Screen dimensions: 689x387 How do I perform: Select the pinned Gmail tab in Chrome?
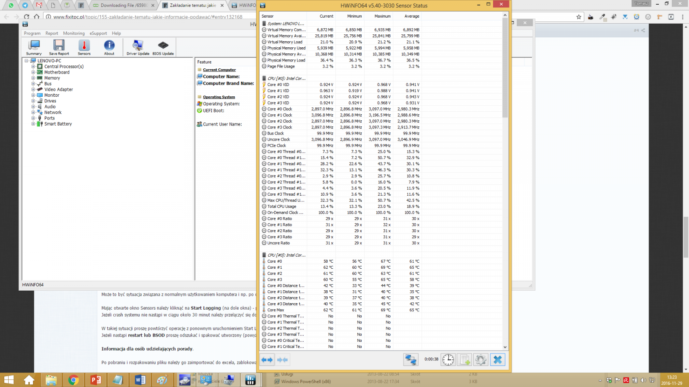[39, 5]
